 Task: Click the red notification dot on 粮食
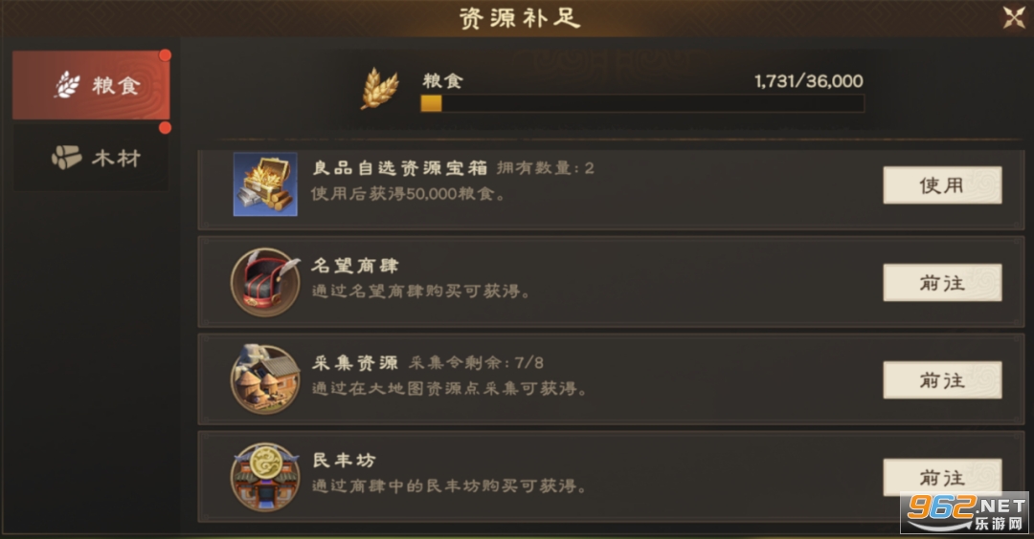(x=165, y=55)
